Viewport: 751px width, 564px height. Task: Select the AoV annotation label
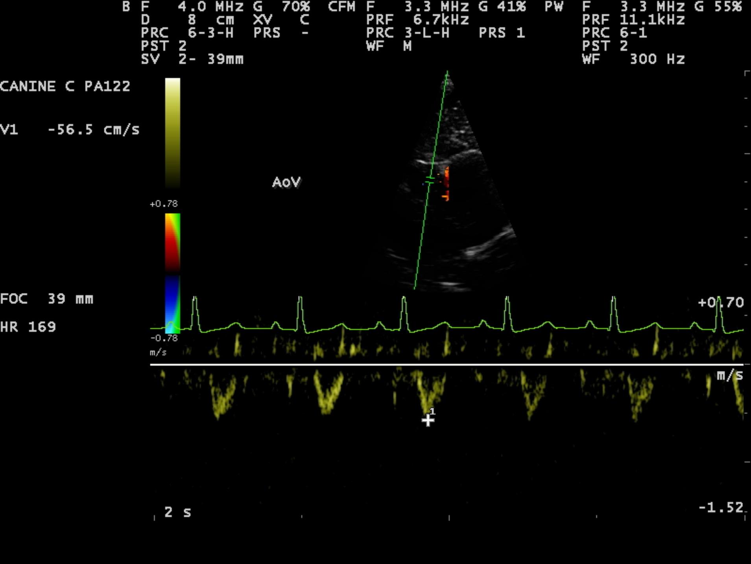(x=286, y=182)
